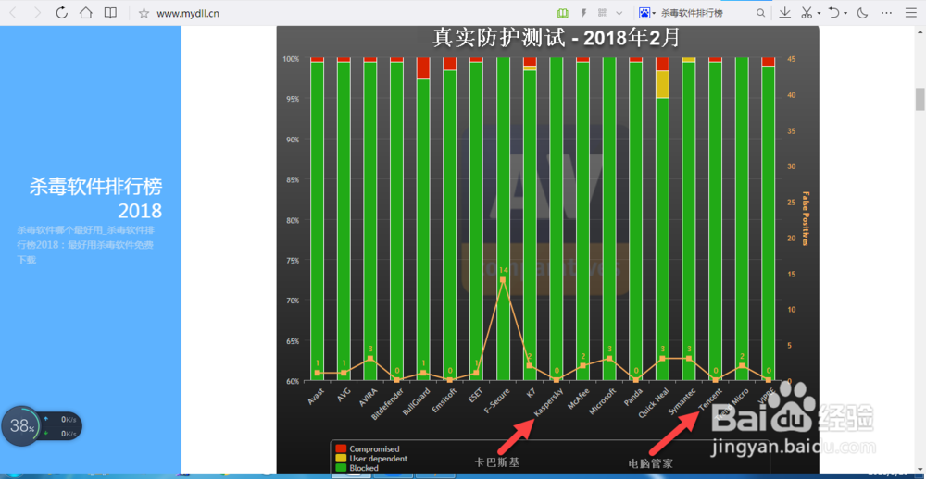Click the magnifier search icon

[761, 13]
